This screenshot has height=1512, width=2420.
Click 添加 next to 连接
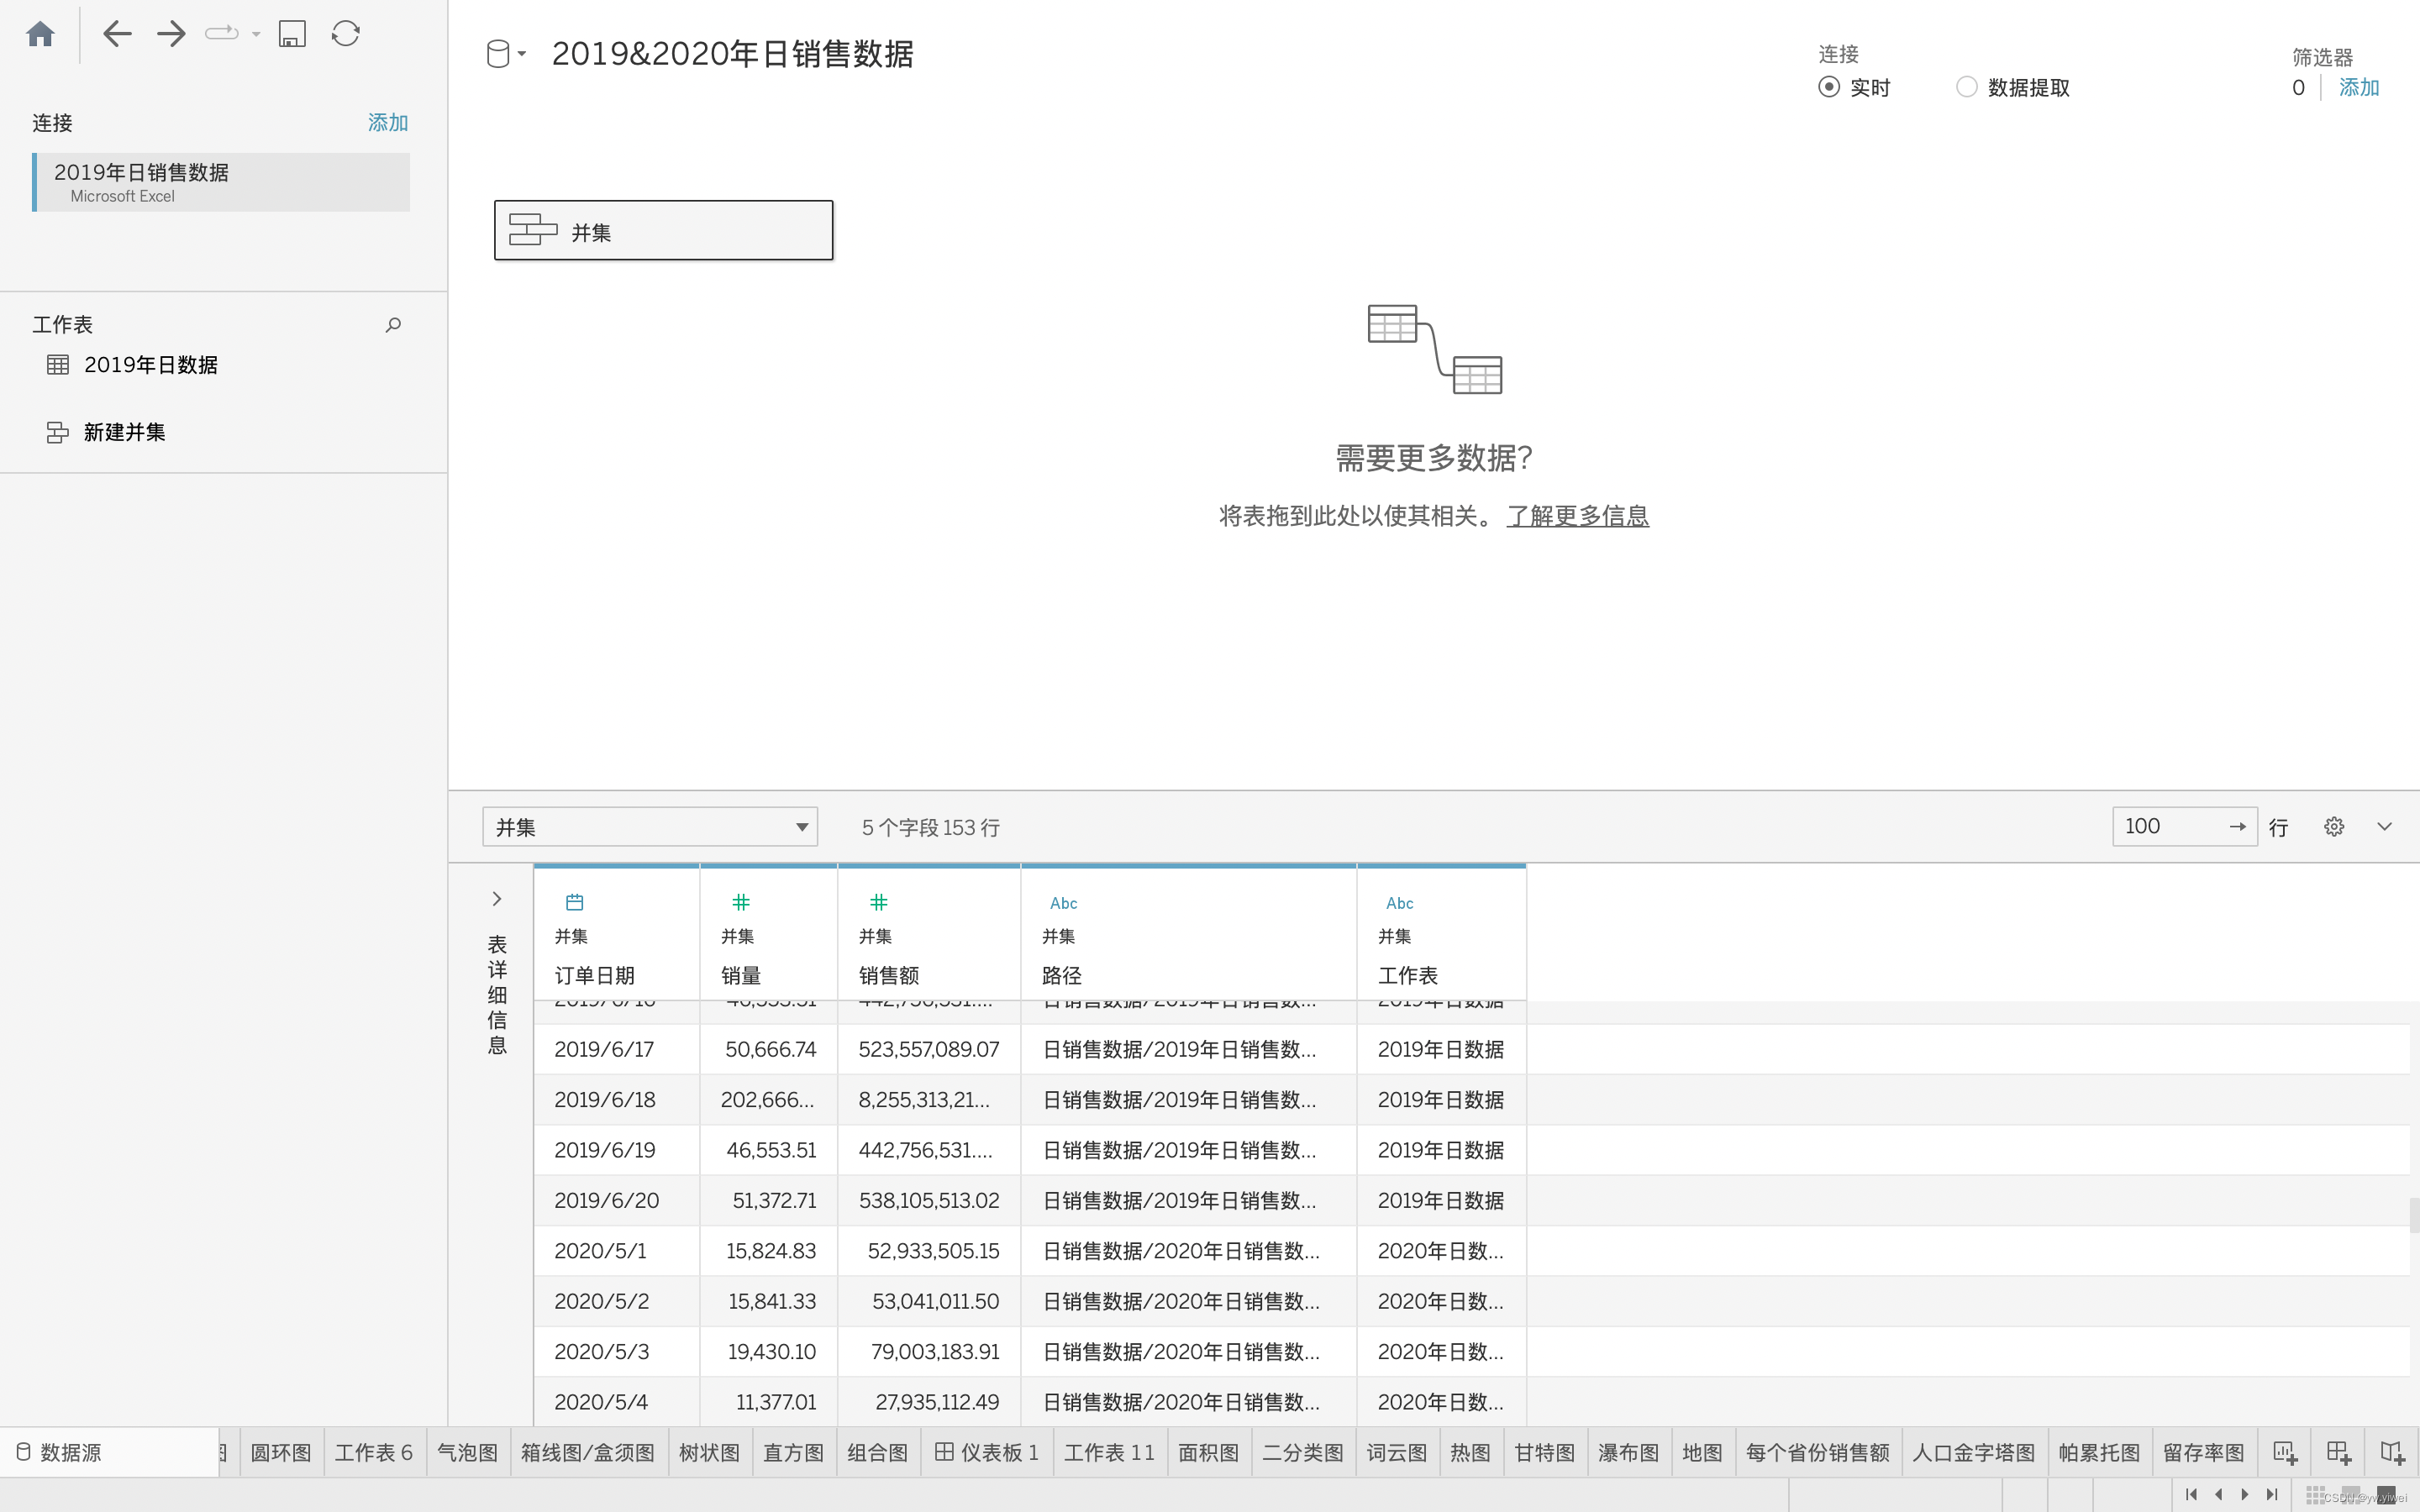(x=388, y=123)
